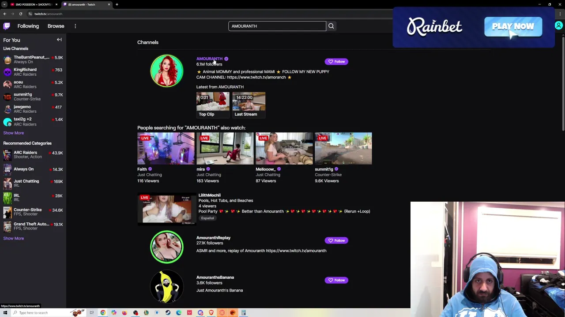Open the Following page
Viewport: 565px width, 317px height.
tap(28, 26)
